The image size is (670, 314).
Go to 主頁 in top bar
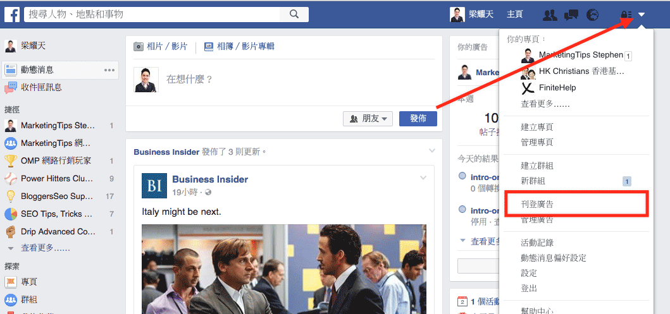coord(514,15)
